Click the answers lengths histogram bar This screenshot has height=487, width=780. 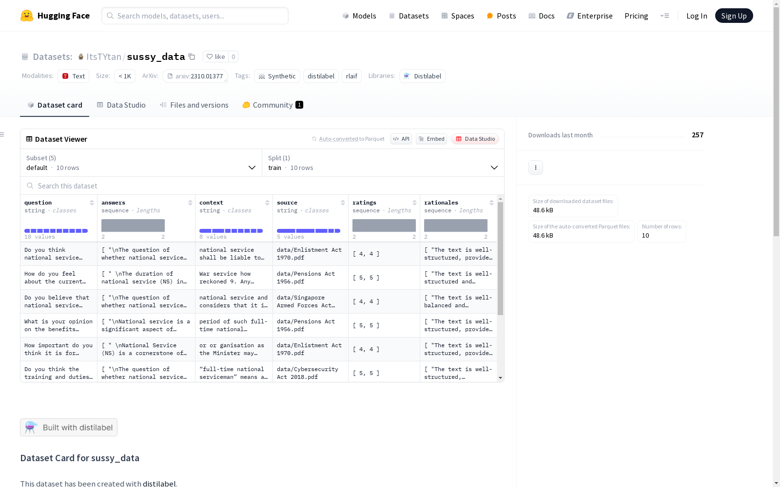click(x=133, y=225)
